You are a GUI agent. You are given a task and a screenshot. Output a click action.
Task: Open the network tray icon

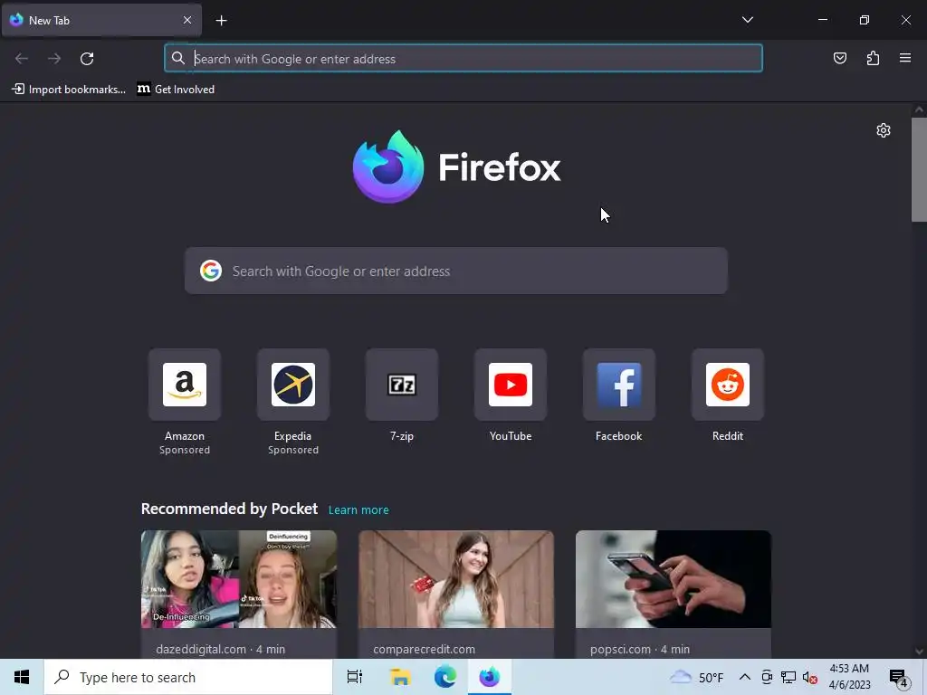click(788, 677)
